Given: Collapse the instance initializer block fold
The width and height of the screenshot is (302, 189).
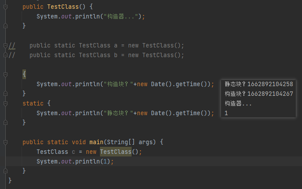Looking at the screenshot, I should click(5, 74).
